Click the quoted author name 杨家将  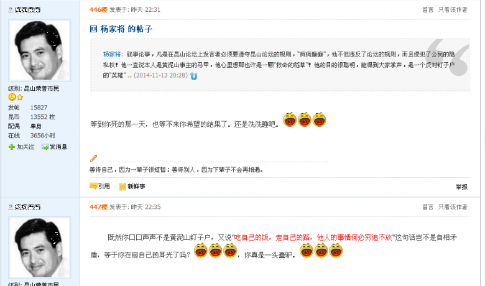(x=113, y=55)
